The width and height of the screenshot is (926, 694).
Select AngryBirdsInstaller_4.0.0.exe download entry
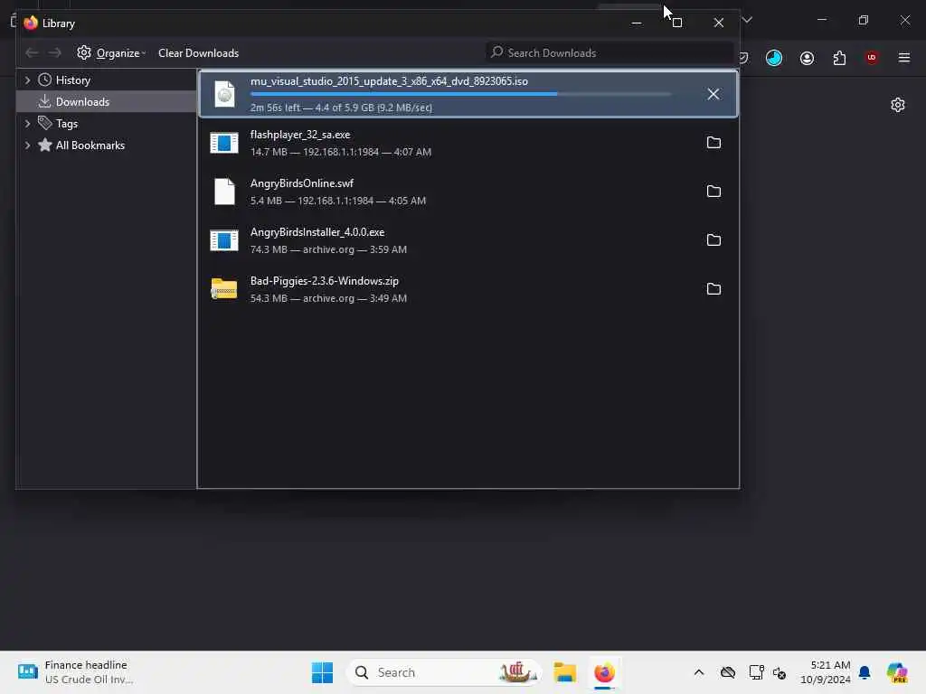tap(468, 240)
